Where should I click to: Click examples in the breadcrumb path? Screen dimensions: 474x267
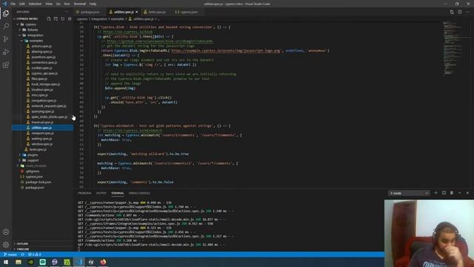tap(118, 19)
